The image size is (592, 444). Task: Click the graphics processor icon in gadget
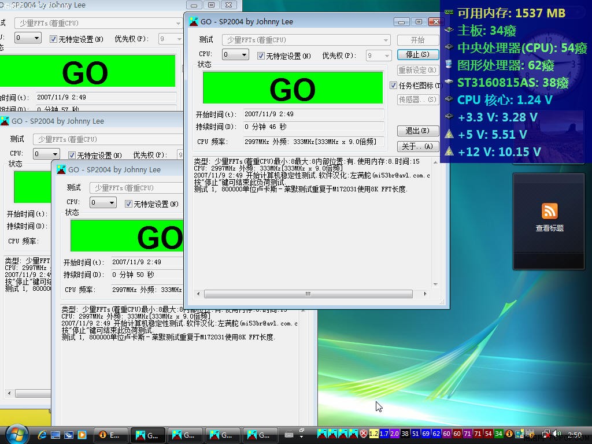tap(449, 64)
